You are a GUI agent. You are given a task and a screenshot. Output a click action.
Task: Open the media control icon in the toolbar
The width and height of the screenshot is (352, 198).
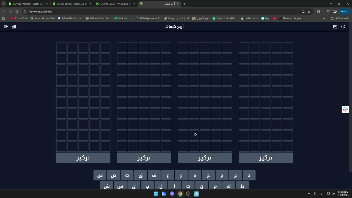coord(328,12)
